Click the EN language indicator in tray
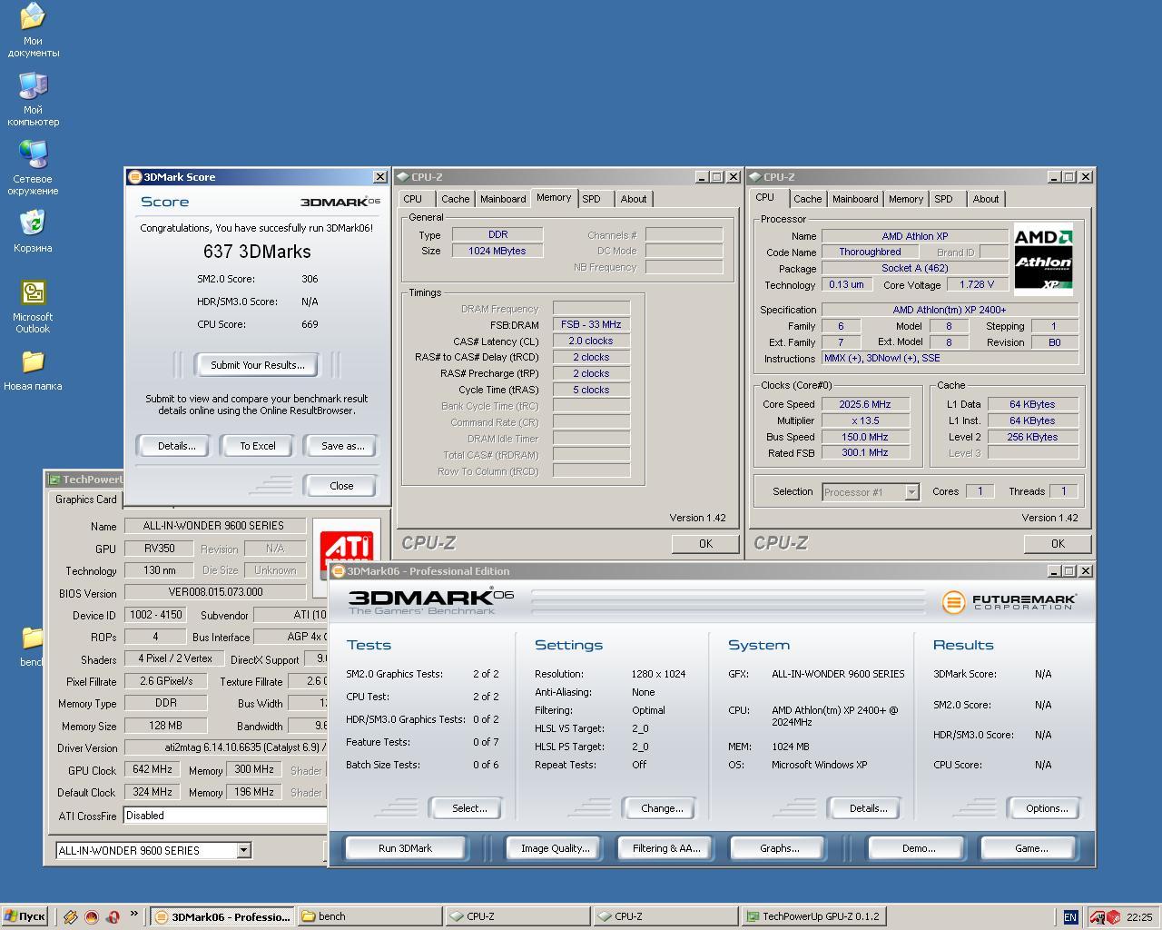Image resolution: width=1162 pixels, height=930 pixels. coord(1070,917)
